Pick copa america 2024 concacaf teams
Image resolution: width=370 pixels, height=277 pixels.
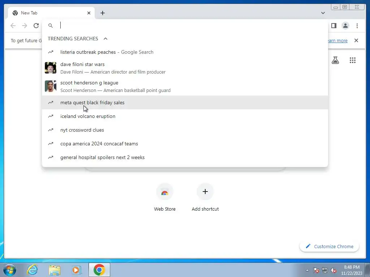click(185, 144)
